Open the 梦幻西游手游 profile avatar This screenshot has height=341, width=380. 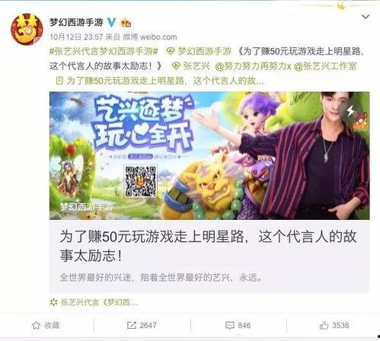tap(27, 29)
